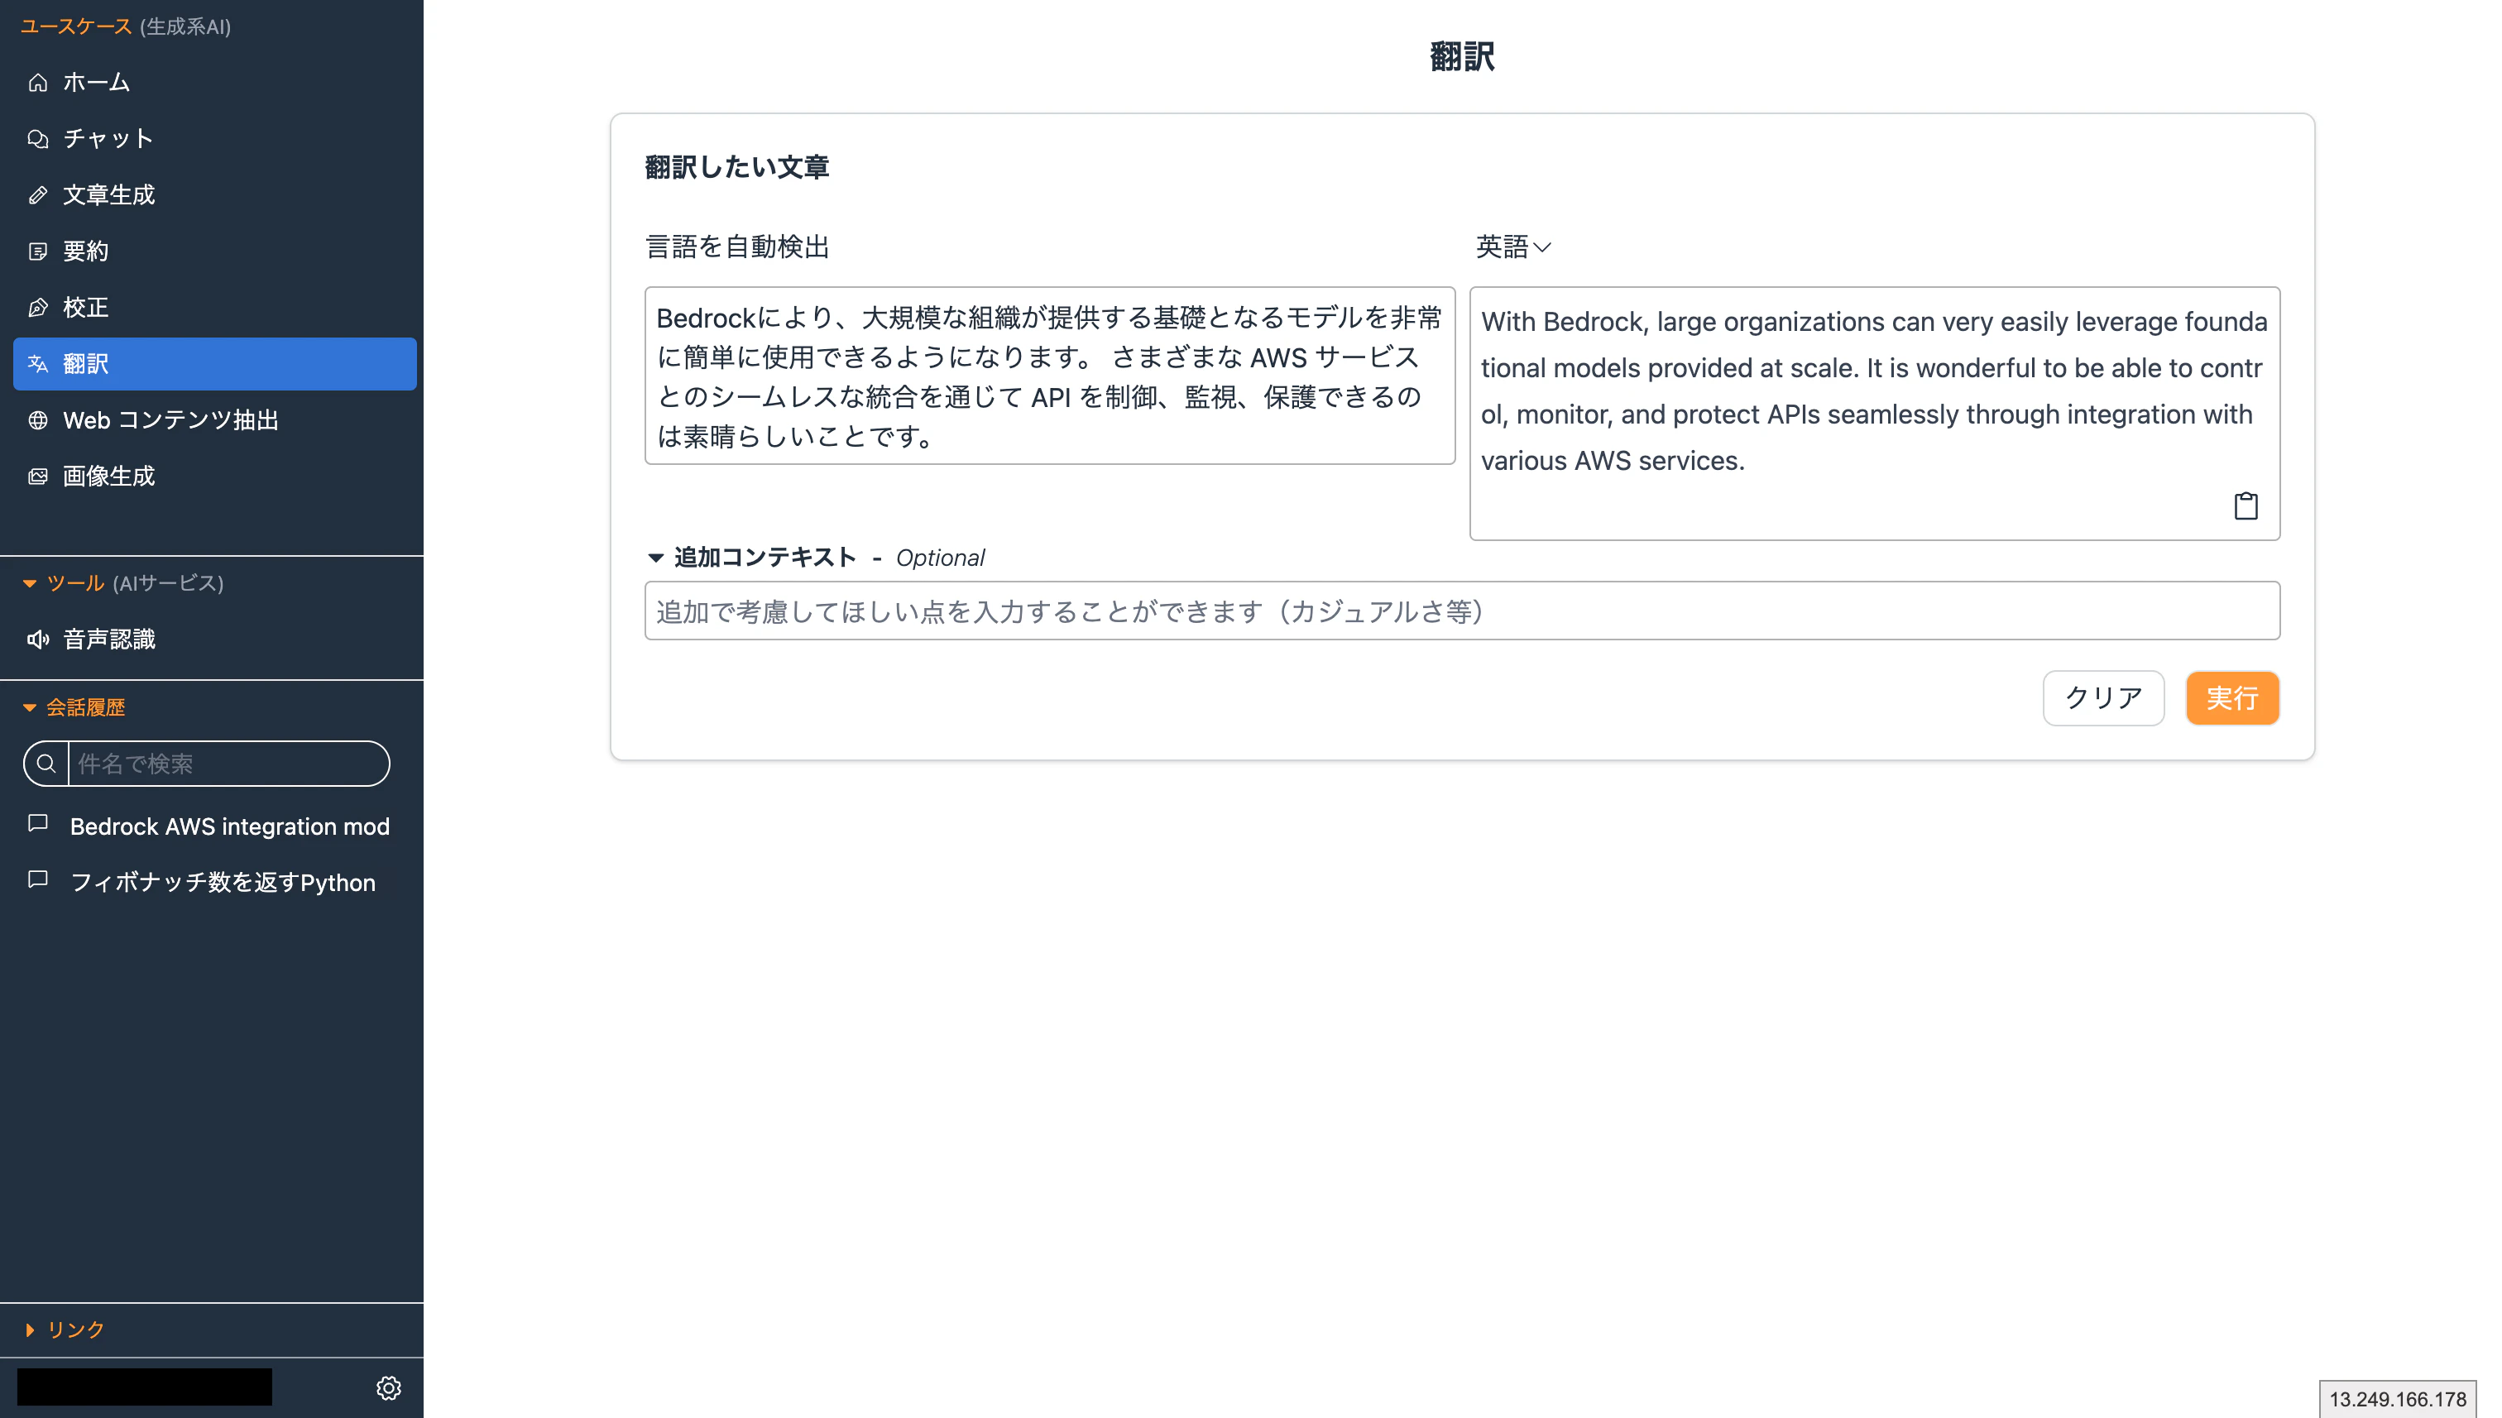Click chat icon of フィボナッチ数 entry

pos(38,879)
